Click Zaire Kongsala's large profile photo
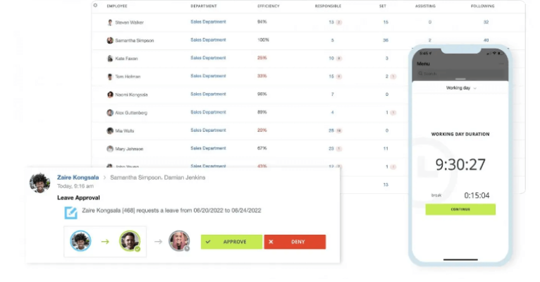This screenshot has height=282, width=540. coord(39,183)
